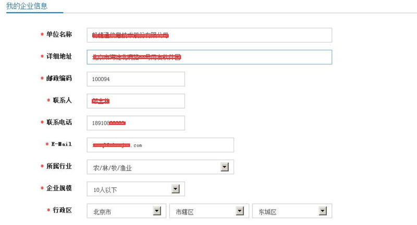Click the 单位名称 label
This screenshot has height=225, width=417.
coord(59,34)
